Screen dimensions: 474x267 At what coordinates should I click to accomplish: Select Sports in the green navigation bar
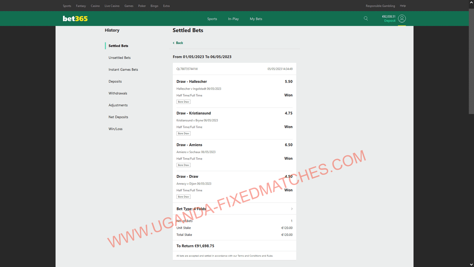212,19
